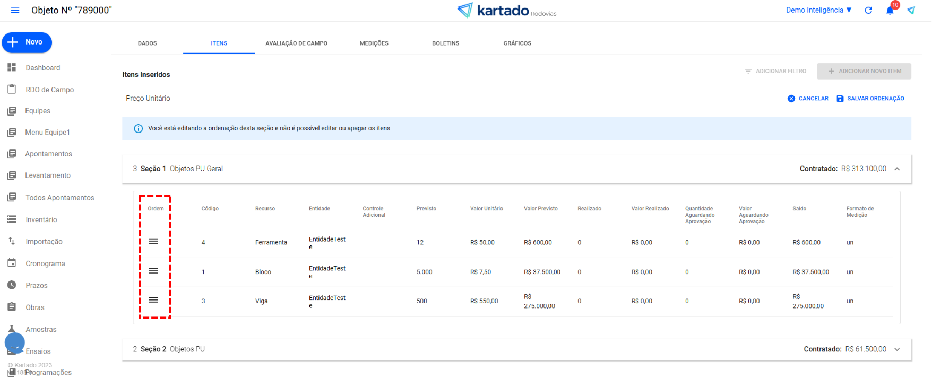Image resolution: width=932 pixels, height=379 pixels.
Task: Switch to the Boletins tab
Action: pyautogui.click(x=445, y=43)
